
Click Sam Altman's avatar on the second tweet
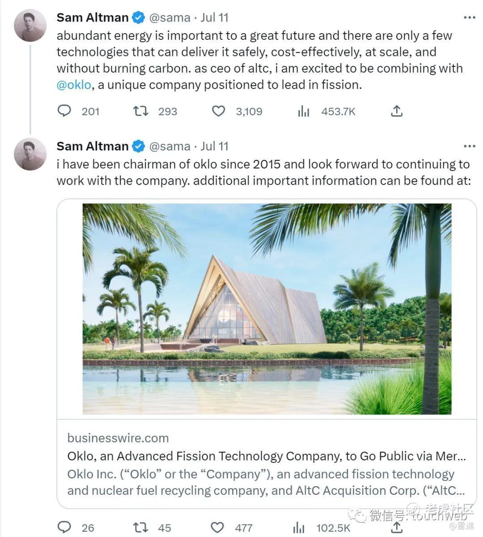click(x=30, y=154)
